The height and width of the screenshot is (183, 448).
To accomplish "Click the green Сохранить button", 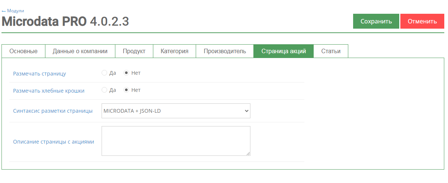I will (x=376, y=21).
